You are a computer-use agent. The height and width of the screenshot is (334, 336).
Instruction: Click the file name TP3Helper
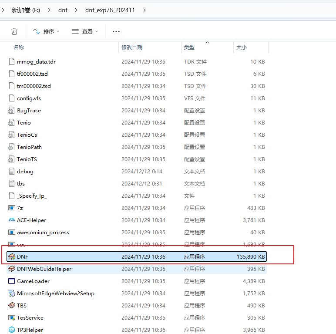click(x=30, y=330)
